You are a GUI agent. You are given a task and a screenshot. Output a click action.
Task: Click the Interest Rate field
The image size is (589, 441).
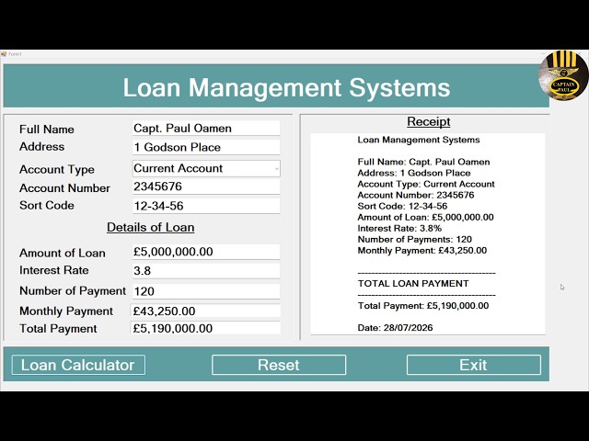206,271
